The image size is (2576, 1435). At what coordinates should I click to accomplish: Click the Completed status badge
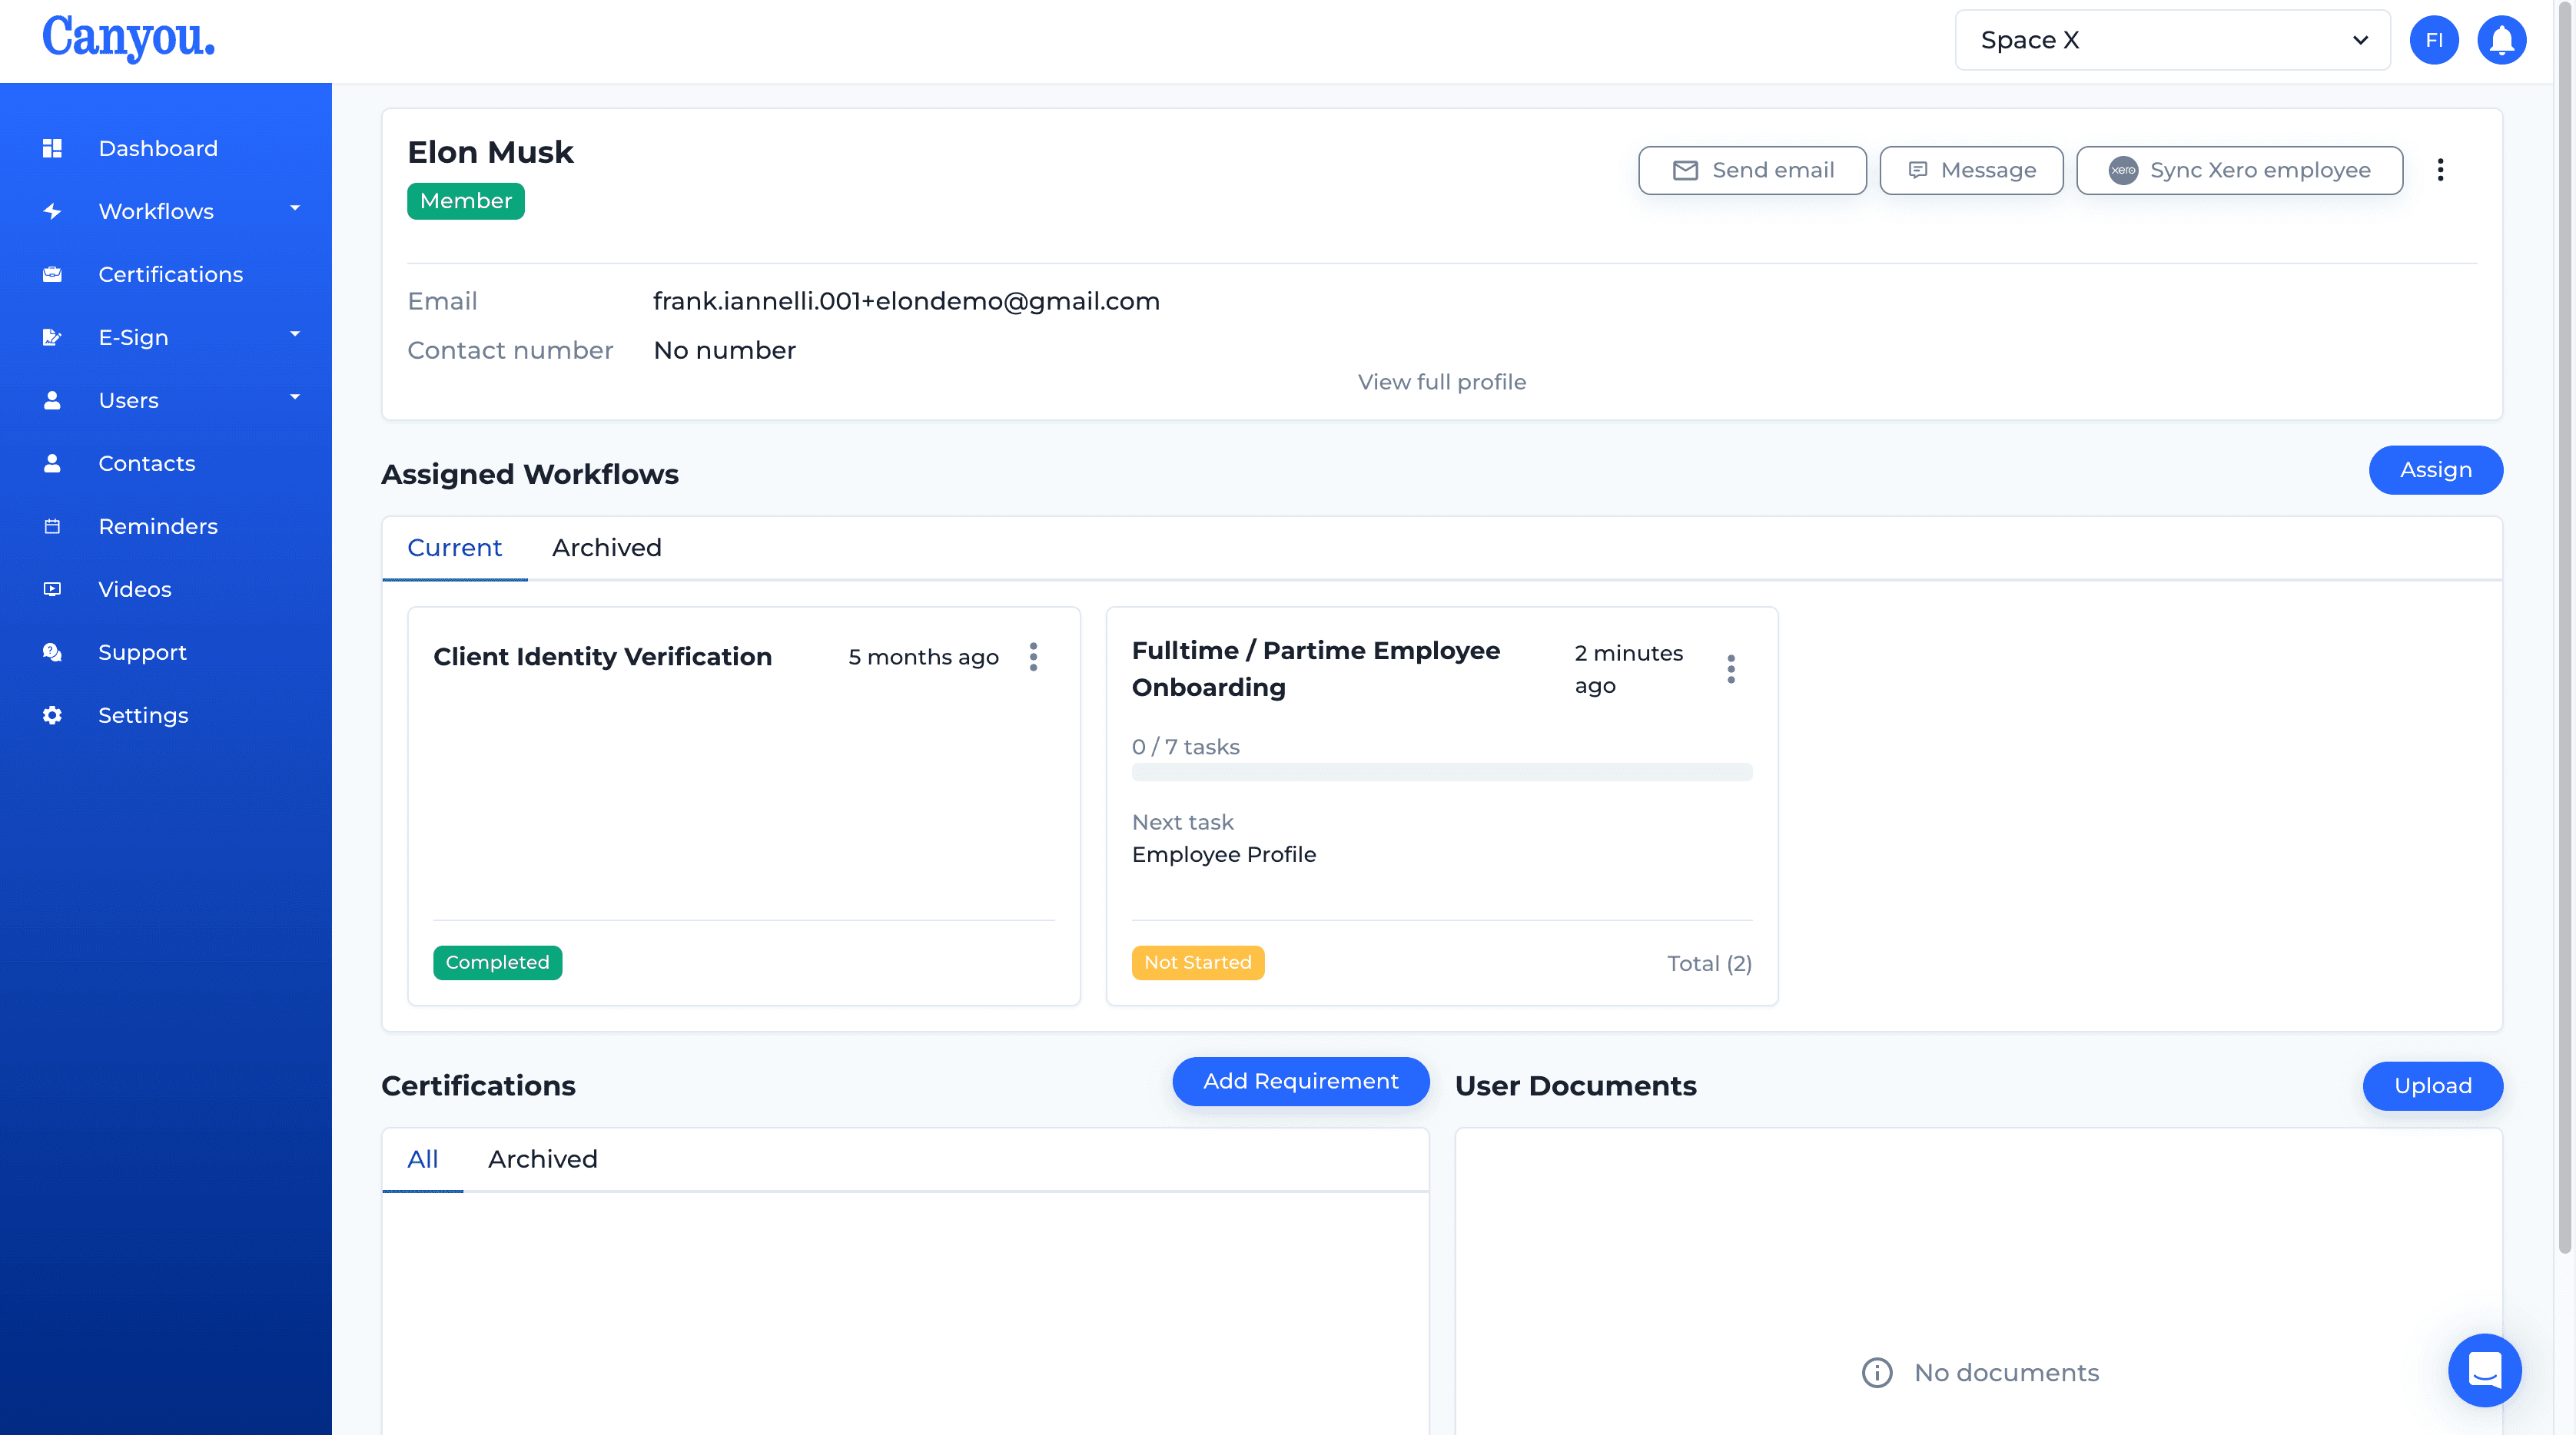click(497, 963)
